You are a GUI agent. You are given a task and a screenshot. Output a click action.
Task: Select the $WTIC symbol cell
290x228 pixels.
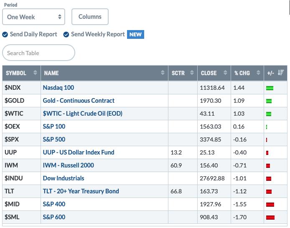click(21, 114)
